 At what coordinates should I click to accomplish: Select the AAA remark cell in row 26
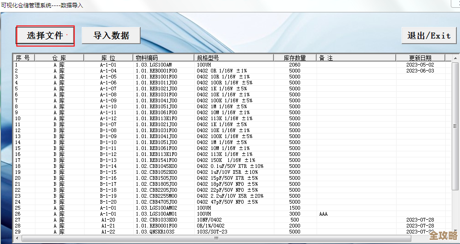tap(324, 214)
